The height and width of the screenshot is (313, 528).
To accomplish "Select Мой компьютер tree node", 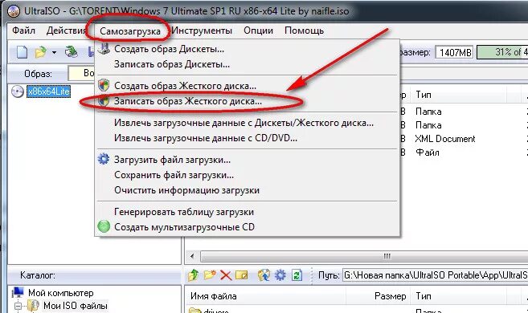I will click(x=60, y=293).
